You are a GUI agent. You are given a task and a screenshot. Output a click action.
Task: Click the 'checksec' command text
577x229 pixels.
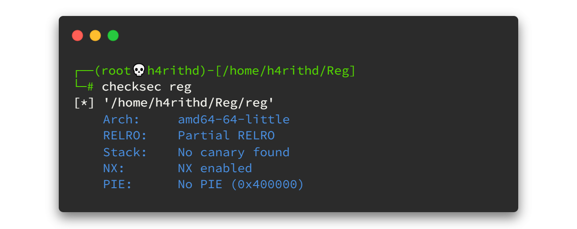[131, 87]
